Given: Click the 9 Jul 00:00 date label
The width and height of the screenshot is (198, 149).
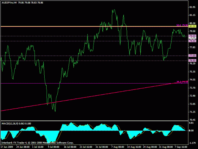Looking at the screenshot, I should click(x=54, y=147).
